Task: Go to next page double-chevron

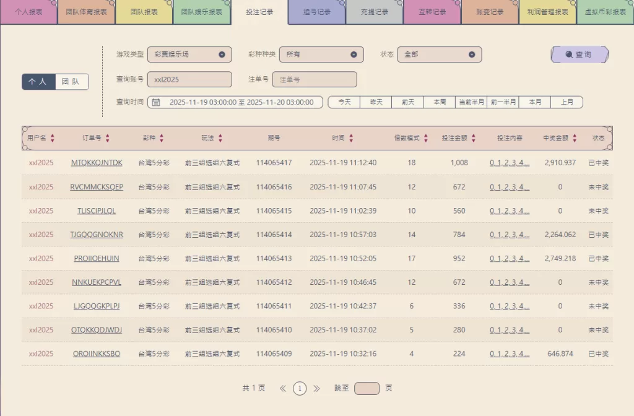Action: coord(316,389)
